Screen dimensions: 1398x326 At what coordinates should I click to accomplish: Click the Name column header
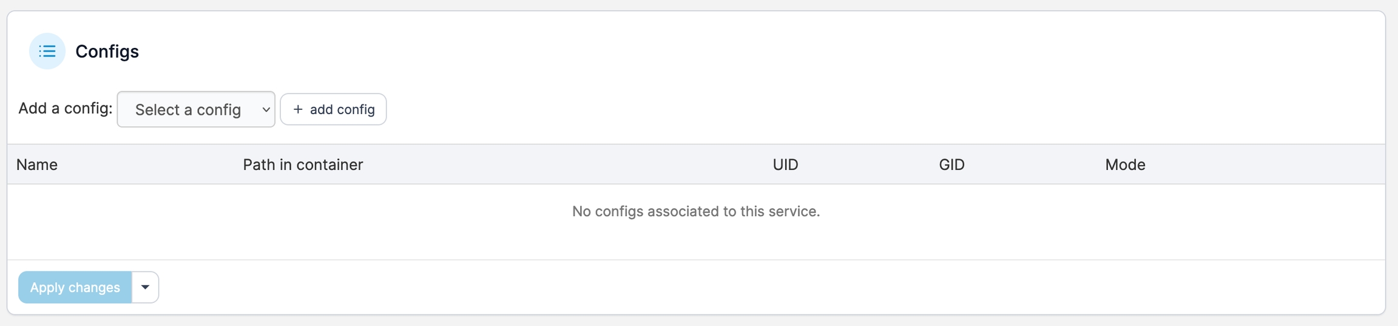click(x=37, y=165)
